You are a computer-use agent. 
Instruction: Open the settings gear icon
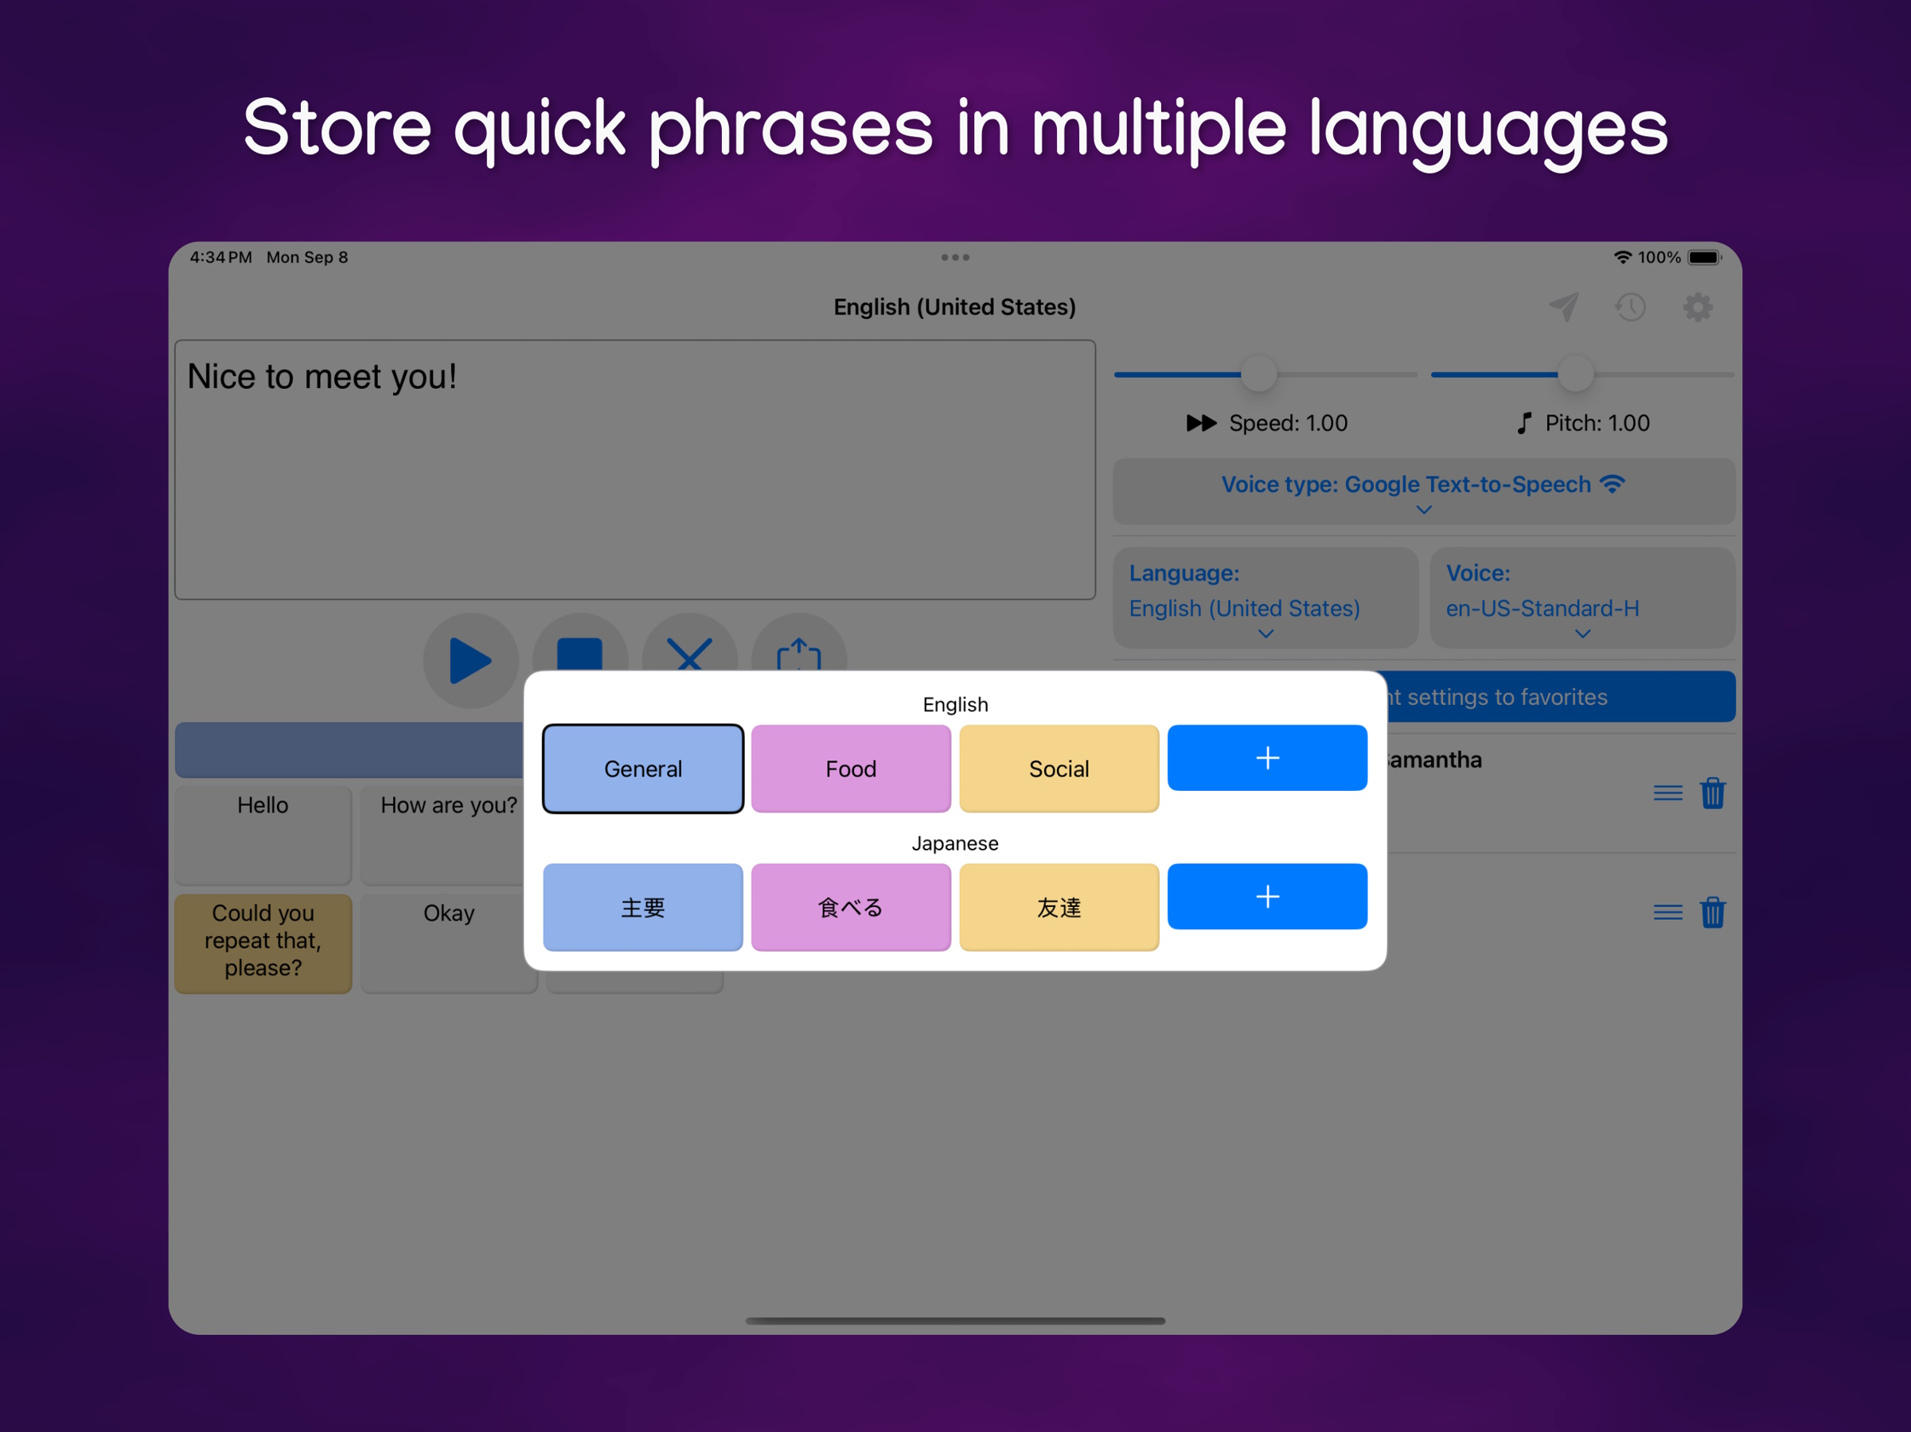[x=1697, y=306]
